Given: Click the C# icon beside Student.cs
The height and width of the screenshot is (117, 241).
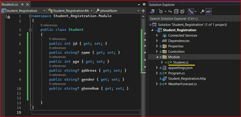Looking at the screenshot, I should [x=170, y=63].
